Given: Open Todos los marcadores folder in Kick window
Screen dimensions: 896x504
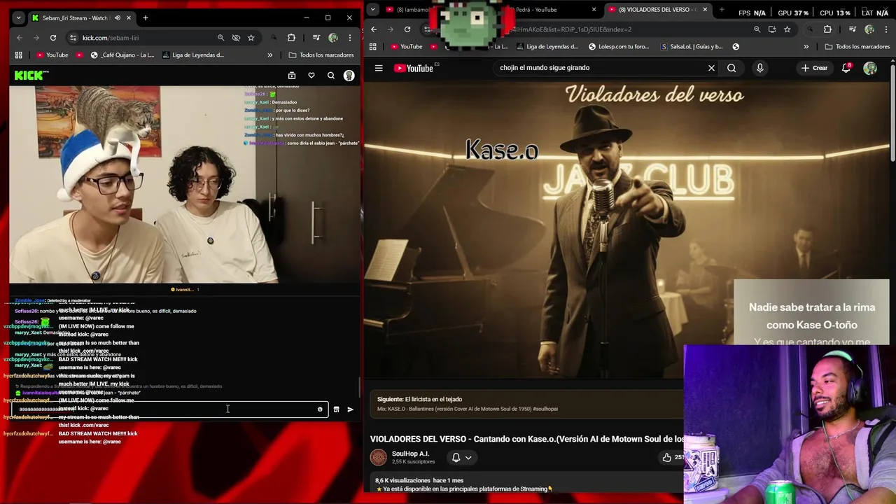Looking at the screenshot, I should 321,55.
